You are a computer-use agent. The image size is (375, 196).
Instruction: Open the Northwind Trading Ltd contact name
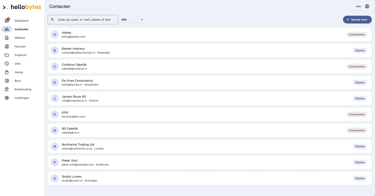pos(78,145)
